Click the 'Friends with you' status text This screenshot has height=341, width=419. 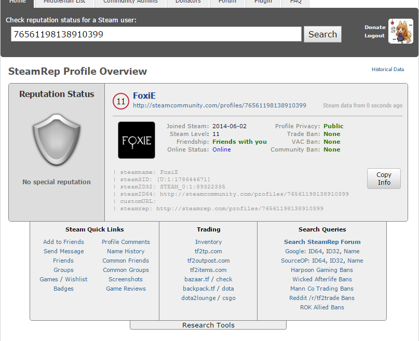pos(239,142)
